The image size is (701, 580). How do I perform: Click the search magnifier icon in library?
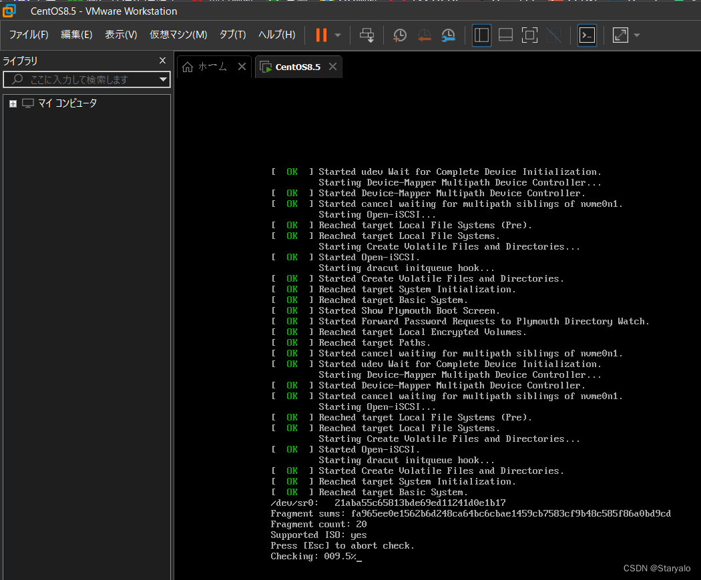17,79
